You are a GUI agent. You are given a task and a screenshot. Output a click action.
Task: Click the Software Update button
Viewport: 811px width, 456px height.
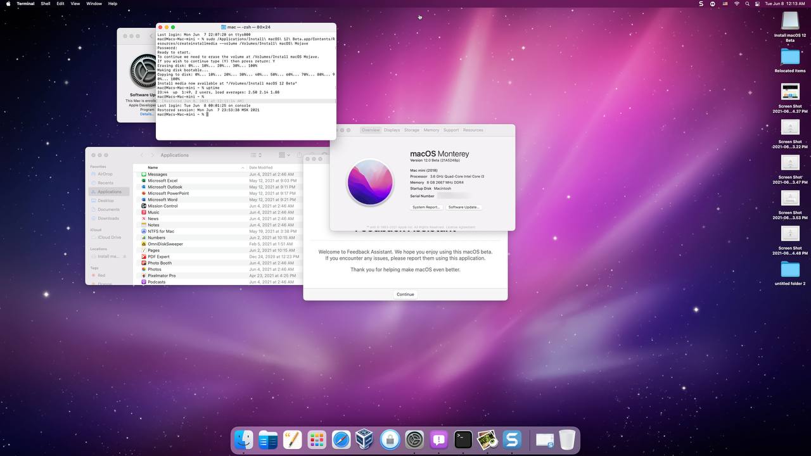[464, 207]
